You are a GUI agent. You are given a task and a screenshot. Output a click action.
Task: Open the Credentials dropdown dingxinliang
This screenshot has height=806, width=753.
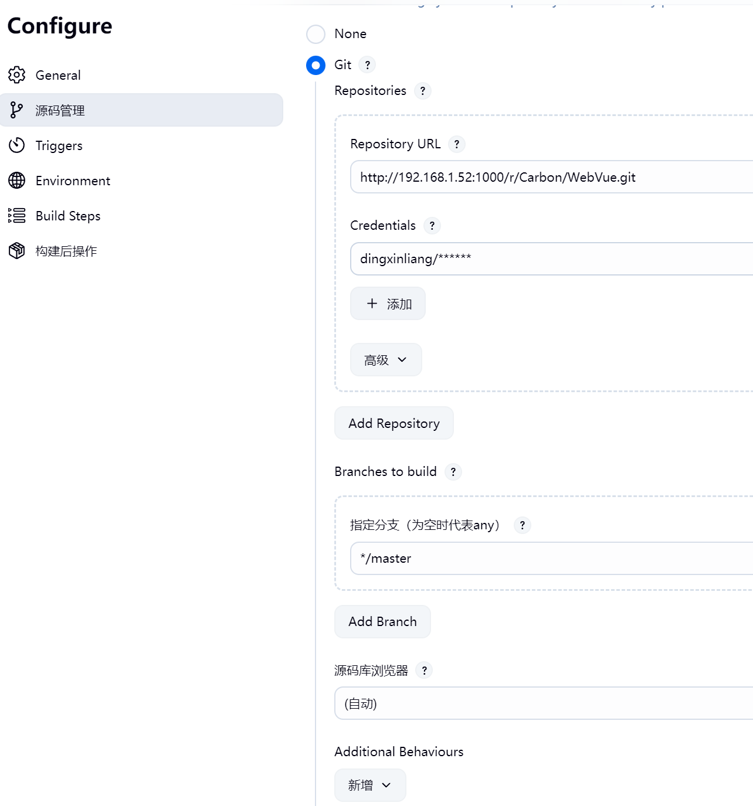point(551,259)
